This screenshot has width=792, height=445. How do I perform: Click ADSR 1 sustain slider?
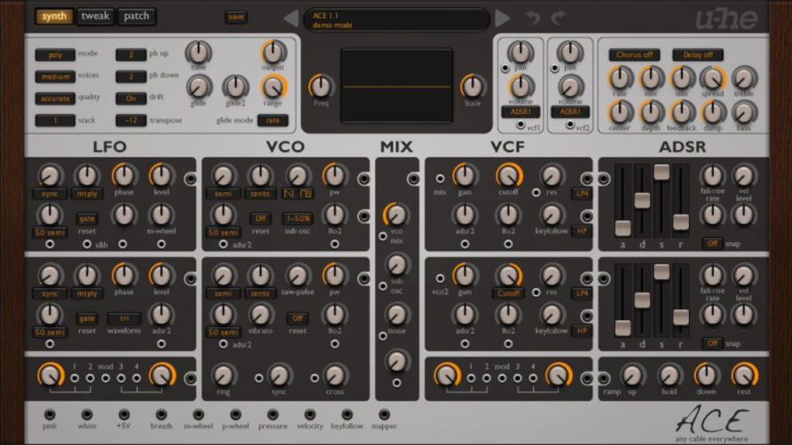(x=662, y=172)
